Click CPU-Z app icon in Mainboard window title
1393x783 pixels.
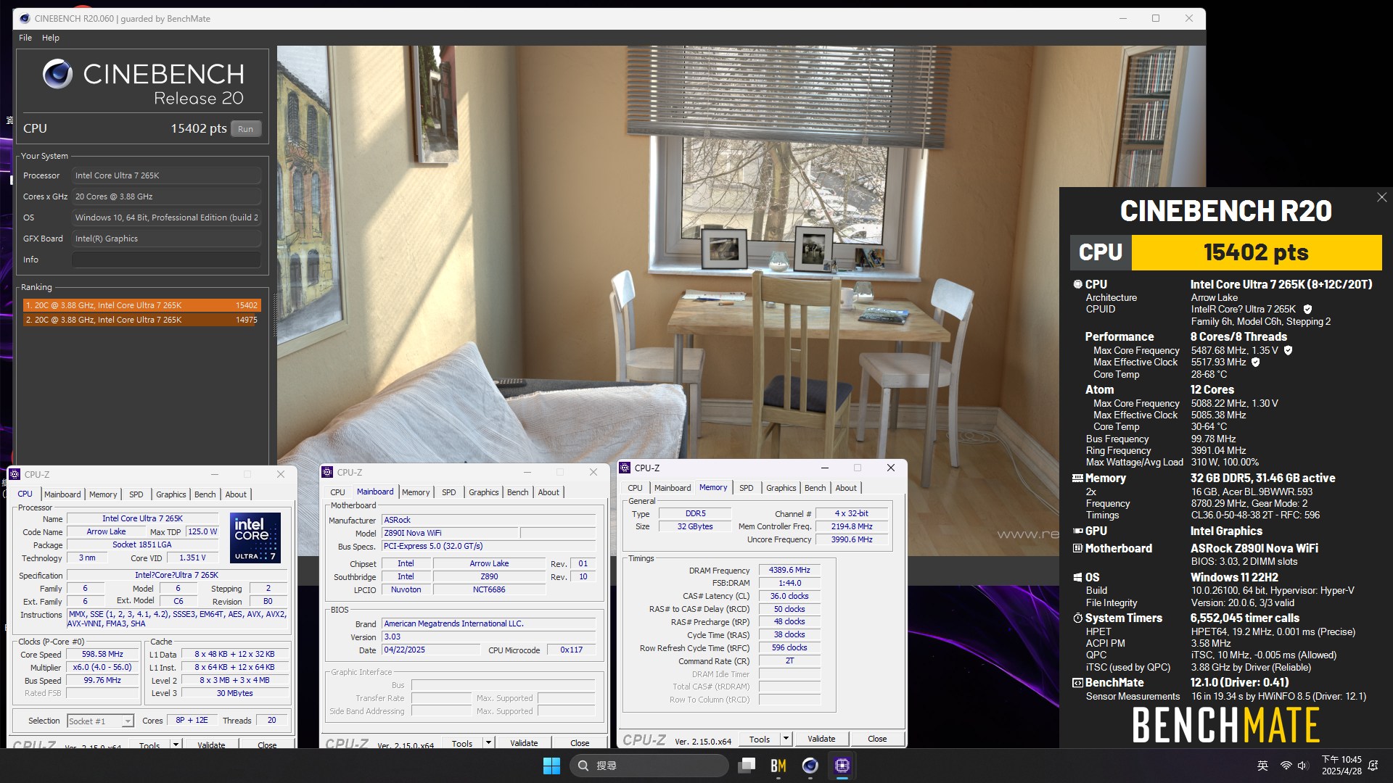click(x=327, y=472)
